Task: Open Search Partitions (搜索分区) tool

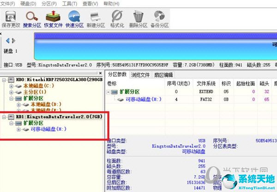Action: 32,19
